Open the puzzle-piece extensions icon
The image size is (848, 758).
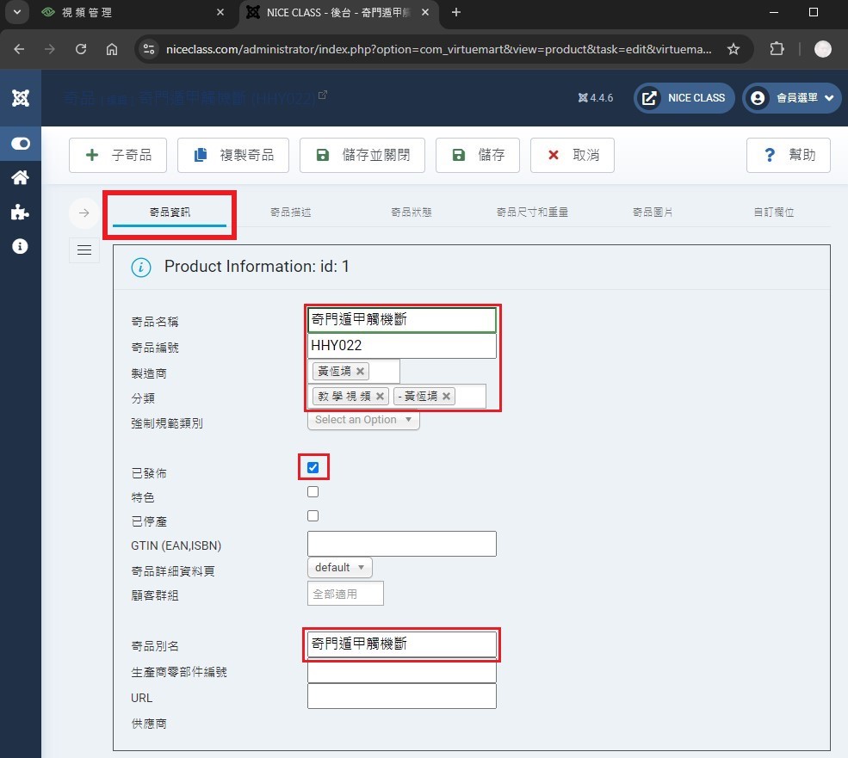(20, 213)
